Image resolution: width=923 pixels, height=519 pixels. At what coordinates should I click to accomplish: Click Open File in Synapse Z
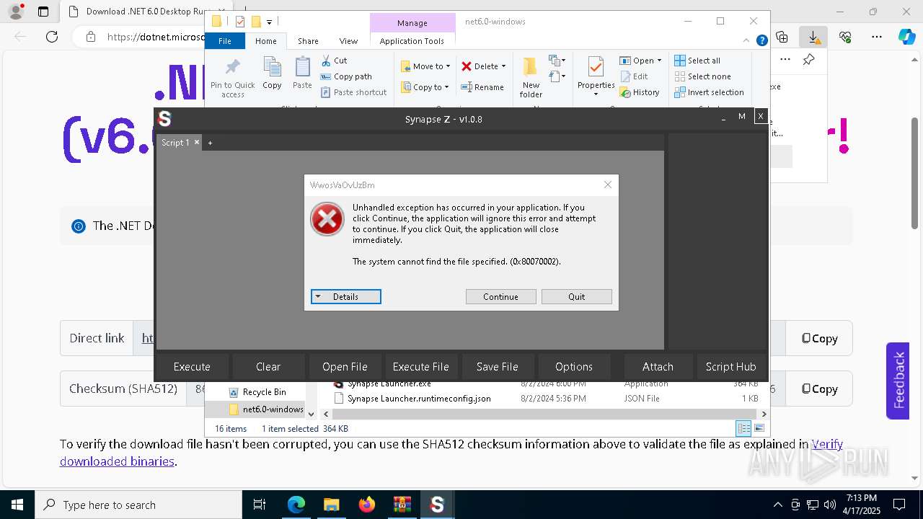(x=345, y=366)
